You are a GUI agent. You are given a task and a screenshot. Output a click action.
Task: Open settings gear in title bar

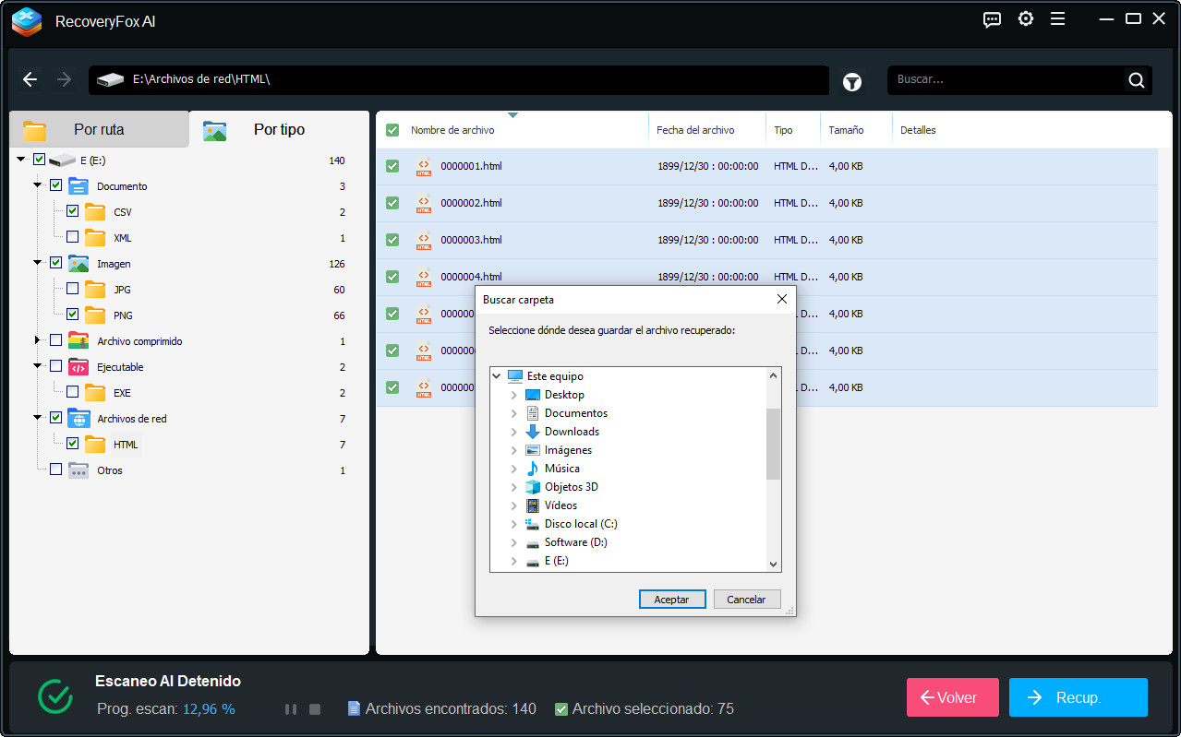click(x=1025, y=19)
